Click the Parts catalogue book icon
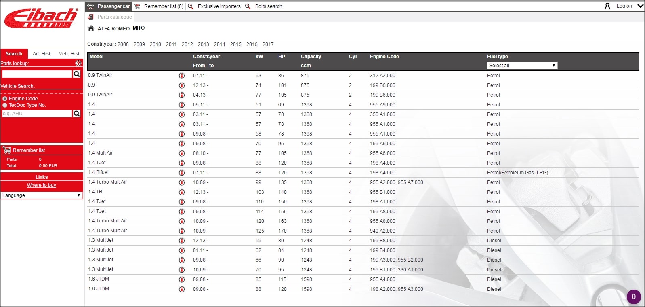The image size is (645, 307). (90, 17)
